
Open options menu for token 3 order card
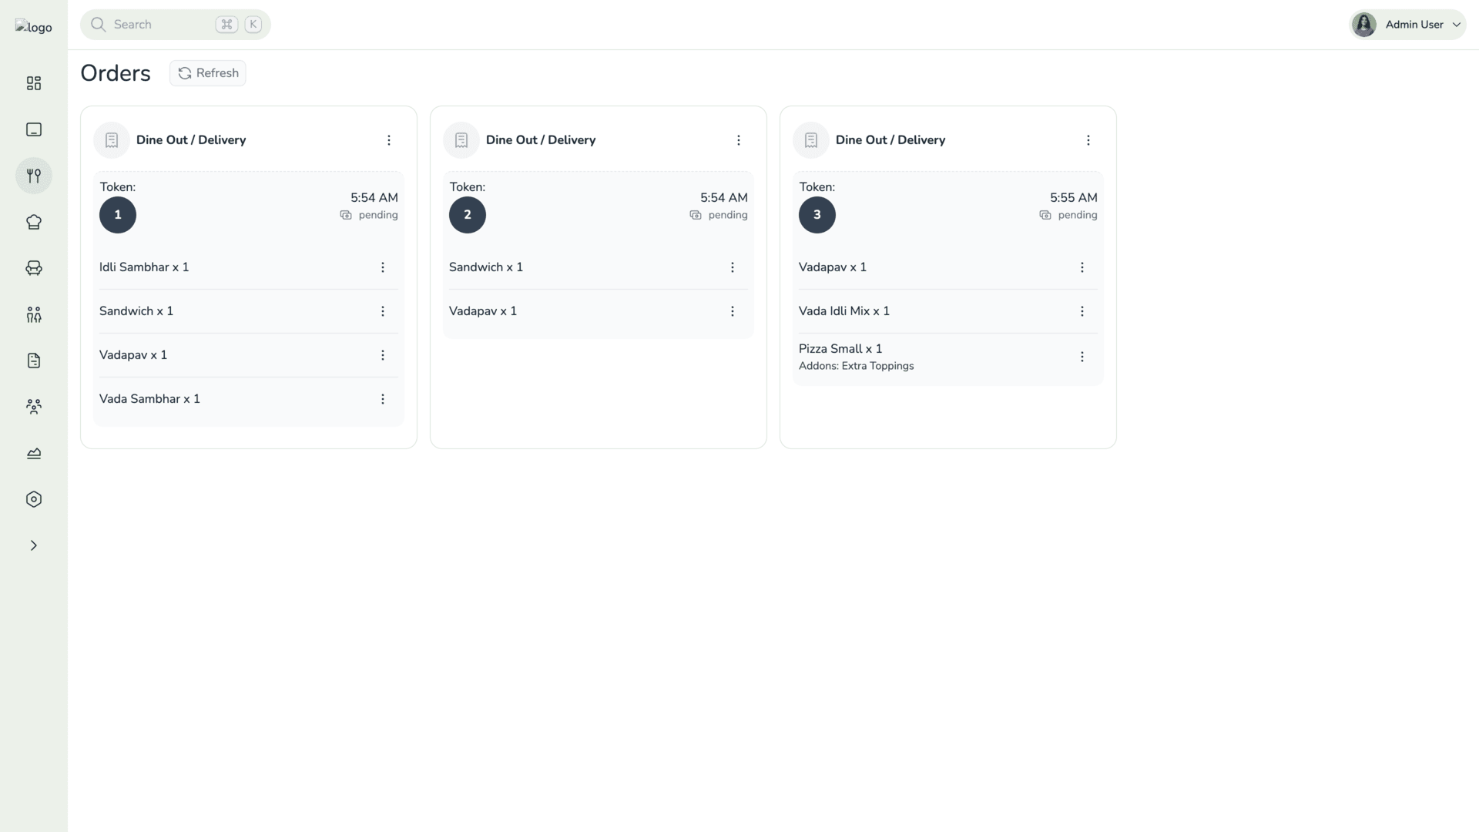coord(1088,140)
